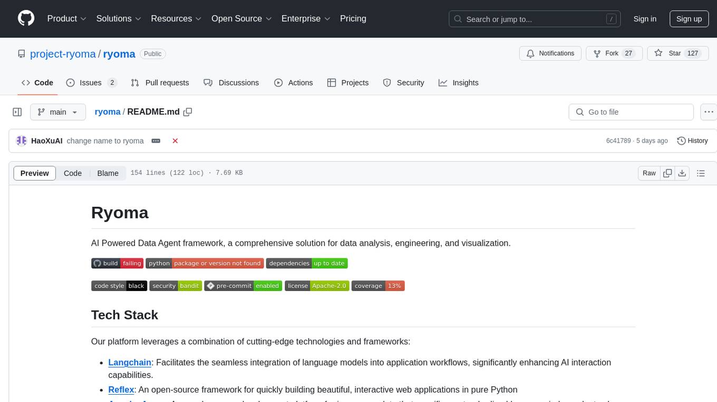
Task: Switch to the Discussions tab
Action: pos(231,83)
